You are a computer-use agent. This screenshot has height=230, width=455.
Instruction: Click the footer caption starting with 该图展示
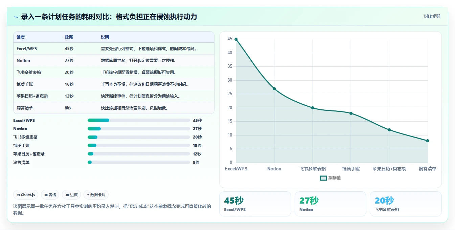[112, 210]
